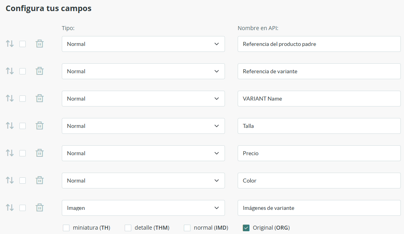Focus the Imágenes de variante name field
Screen dimensions: 404x234
[x=319, y=208]
